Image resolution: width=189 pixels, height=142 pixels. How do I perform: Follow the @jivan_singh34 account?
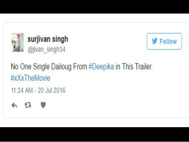164,41
